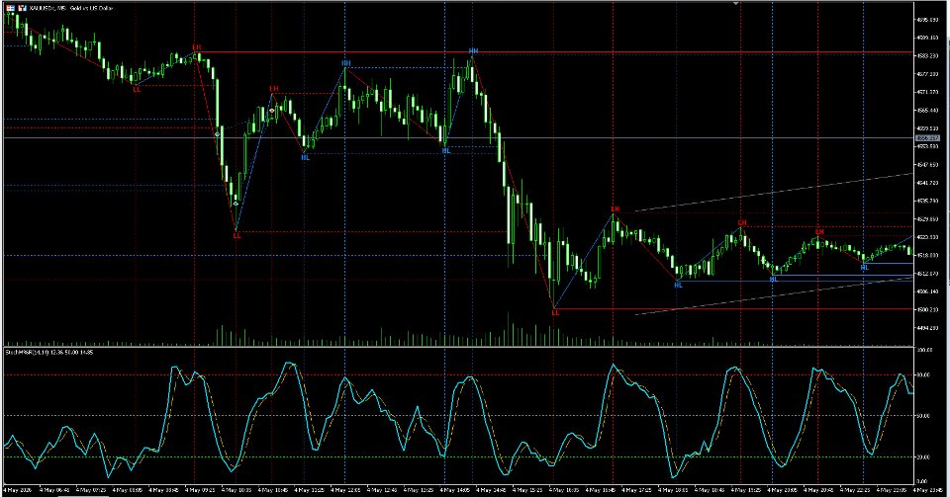Click the red-white icon next to the chart symbol name
The height and width of the screenshot is (497, 950).
click(23, 8)
